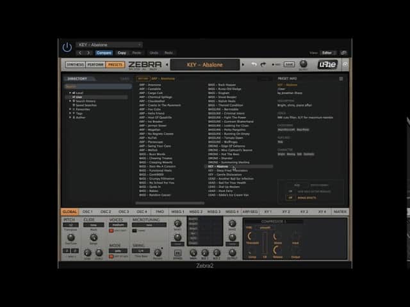The height and width of the screenshot is (307, 410).
Task: Go to next preset with right chevron
Action: (88, 53)
